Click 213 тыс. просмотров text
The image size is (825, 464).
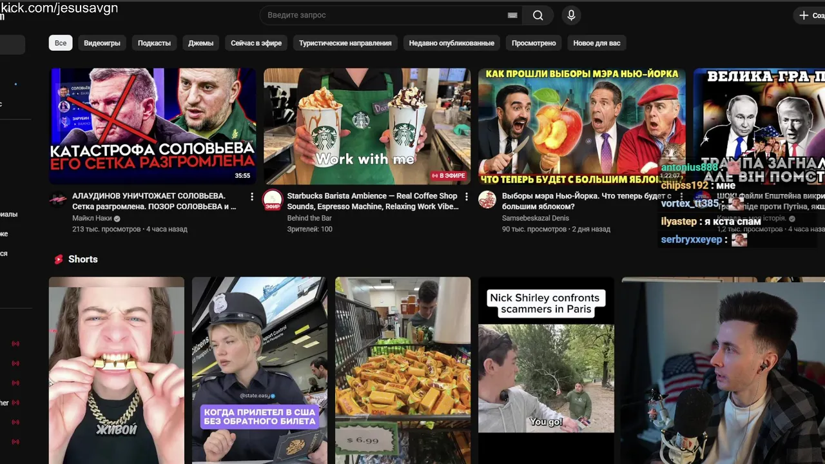coord(106,229)
